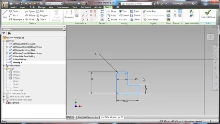Open the Inspect ribbon tab
Image resolution: width=220 pixels, height=124 pixels.
pos(23,7)
